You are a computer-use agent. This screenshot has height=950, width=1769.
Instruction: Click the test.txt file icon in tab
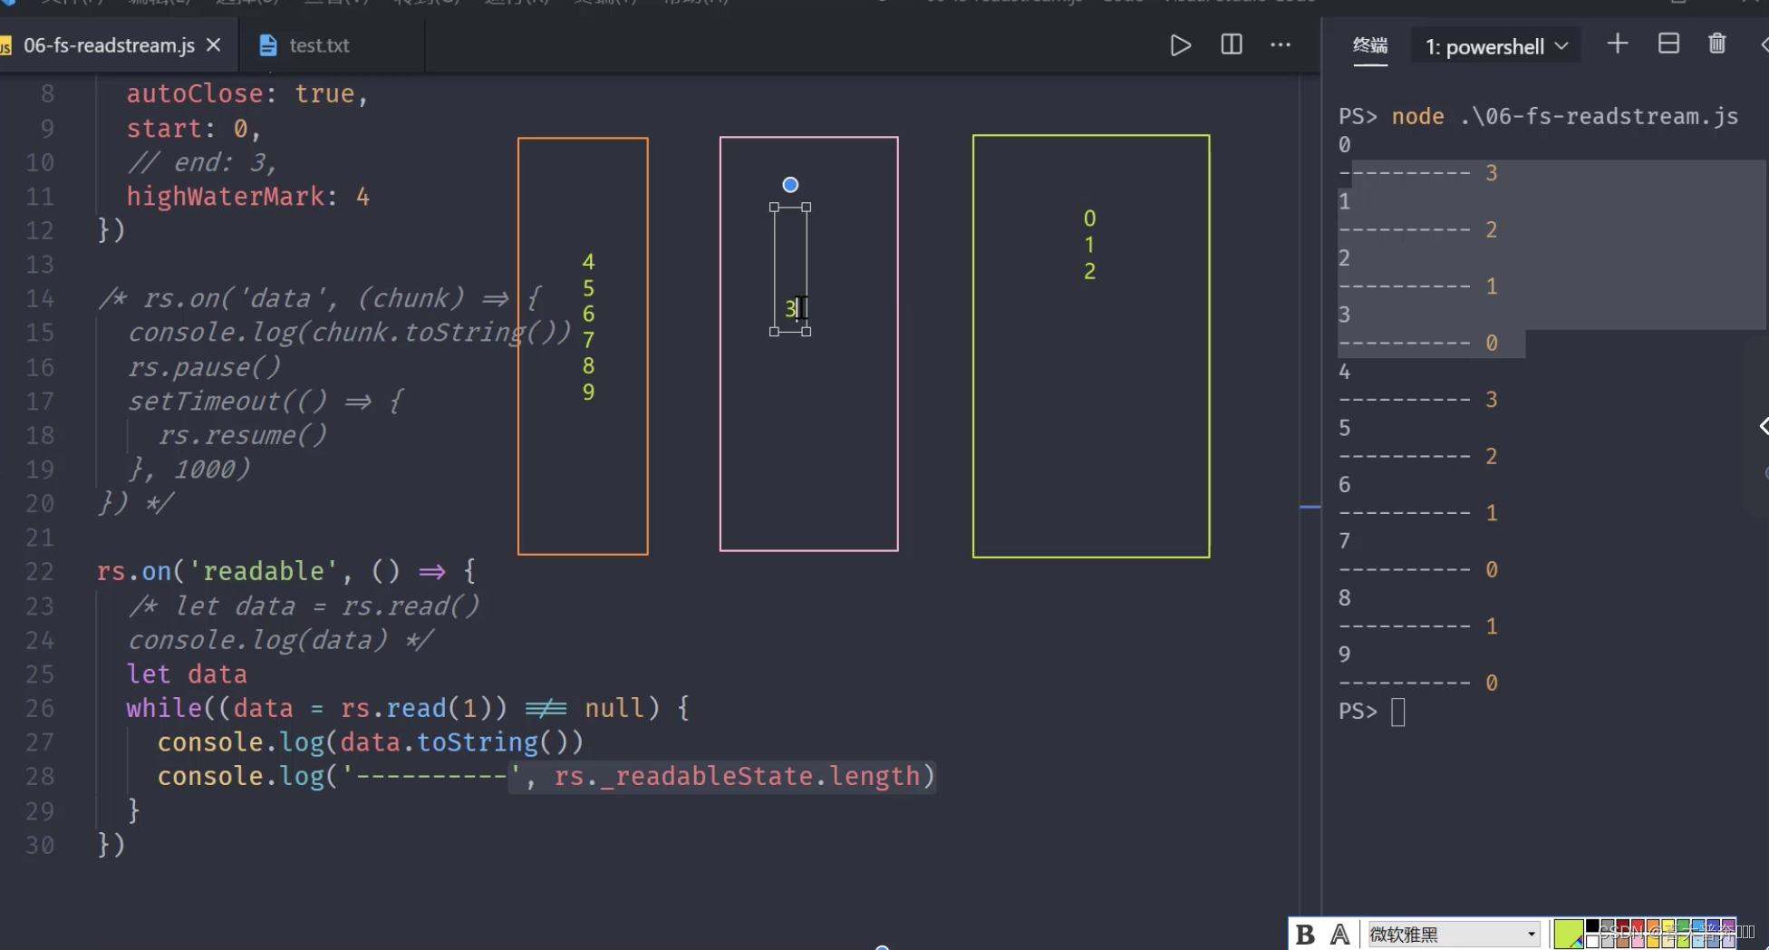(x=267, y=45)
